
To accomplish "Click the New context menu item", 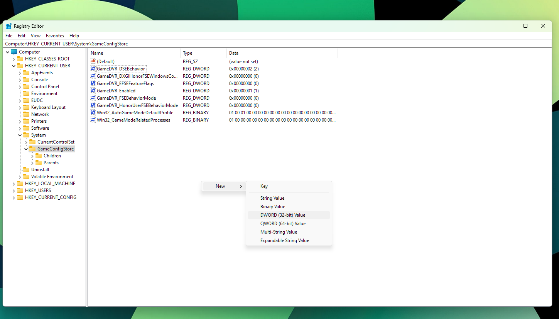I will [x=224, y=186].
